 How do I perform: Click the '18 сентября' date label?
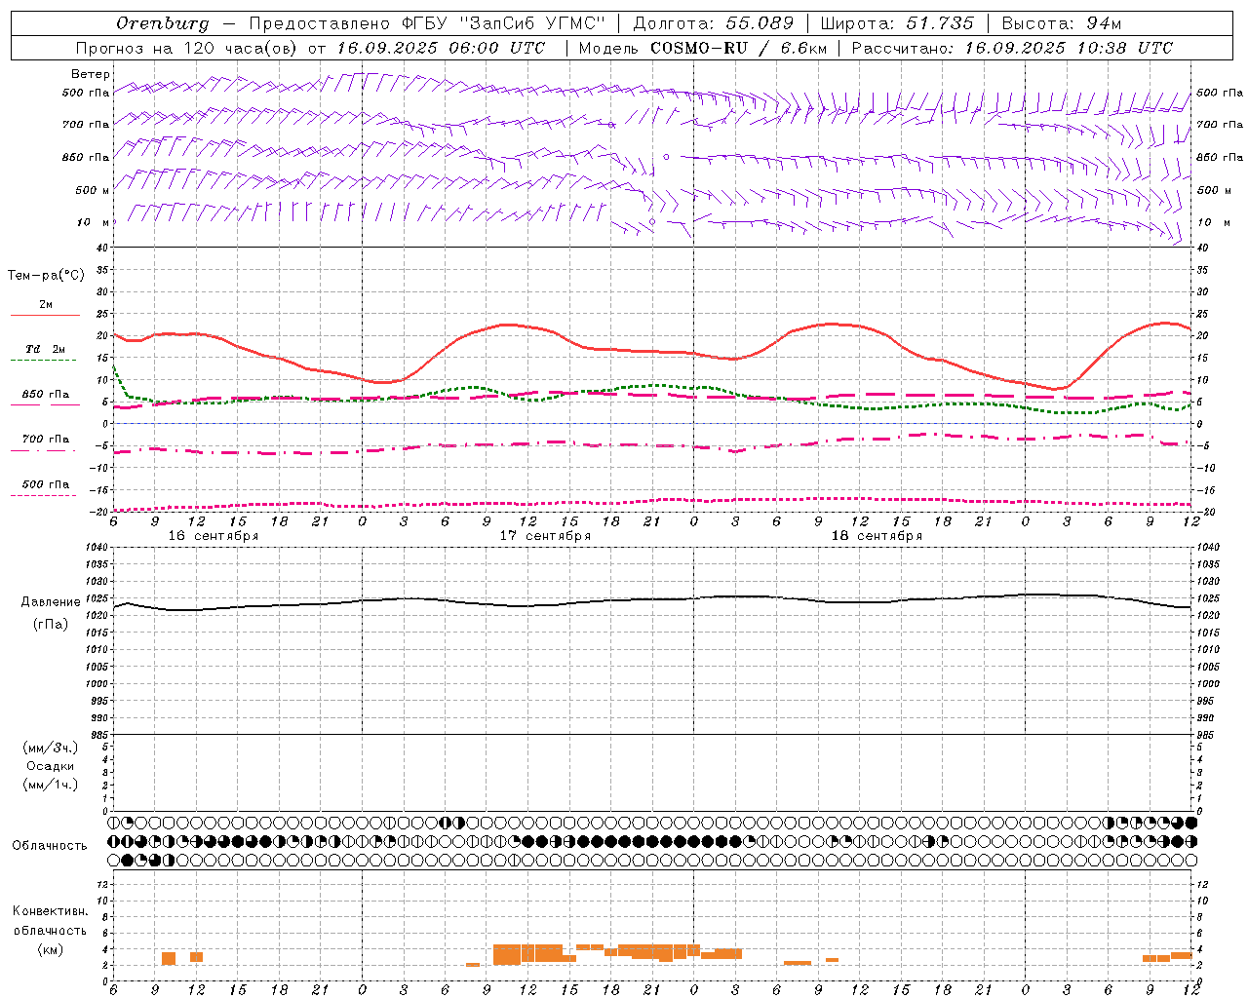pos(877,536)
